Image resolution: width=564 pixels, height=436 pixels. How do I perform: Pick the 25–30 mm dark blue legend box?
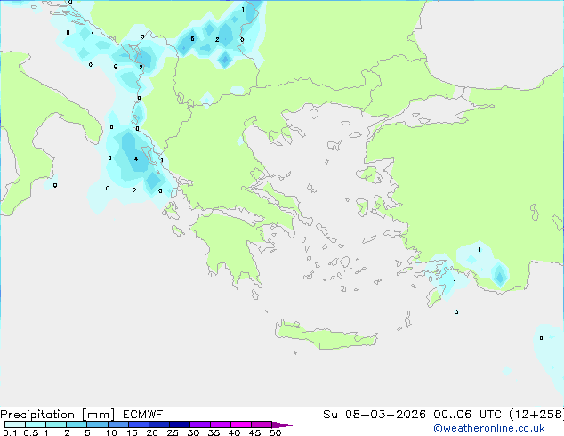(x=180, y=424)
